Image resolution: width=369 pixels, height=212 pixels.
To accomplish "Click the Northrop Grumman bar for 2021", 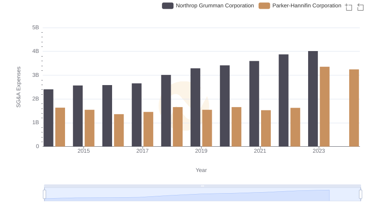I will [254, 104].
